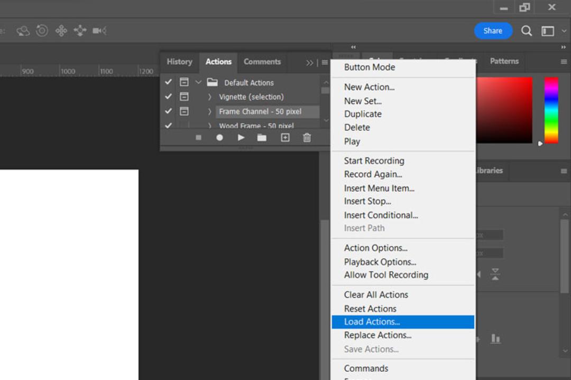This screenshot has width=571, height=380.
Task: Expand the Vignette (selection) action
Action: (209, 97)
